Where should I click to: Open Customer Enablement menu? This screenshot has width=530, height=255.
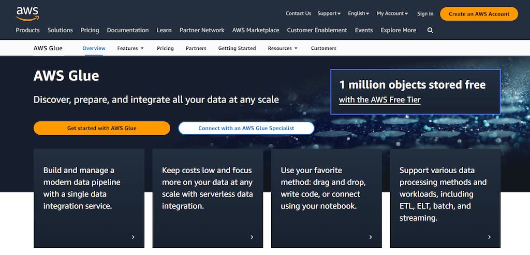[x=317, y=30]
